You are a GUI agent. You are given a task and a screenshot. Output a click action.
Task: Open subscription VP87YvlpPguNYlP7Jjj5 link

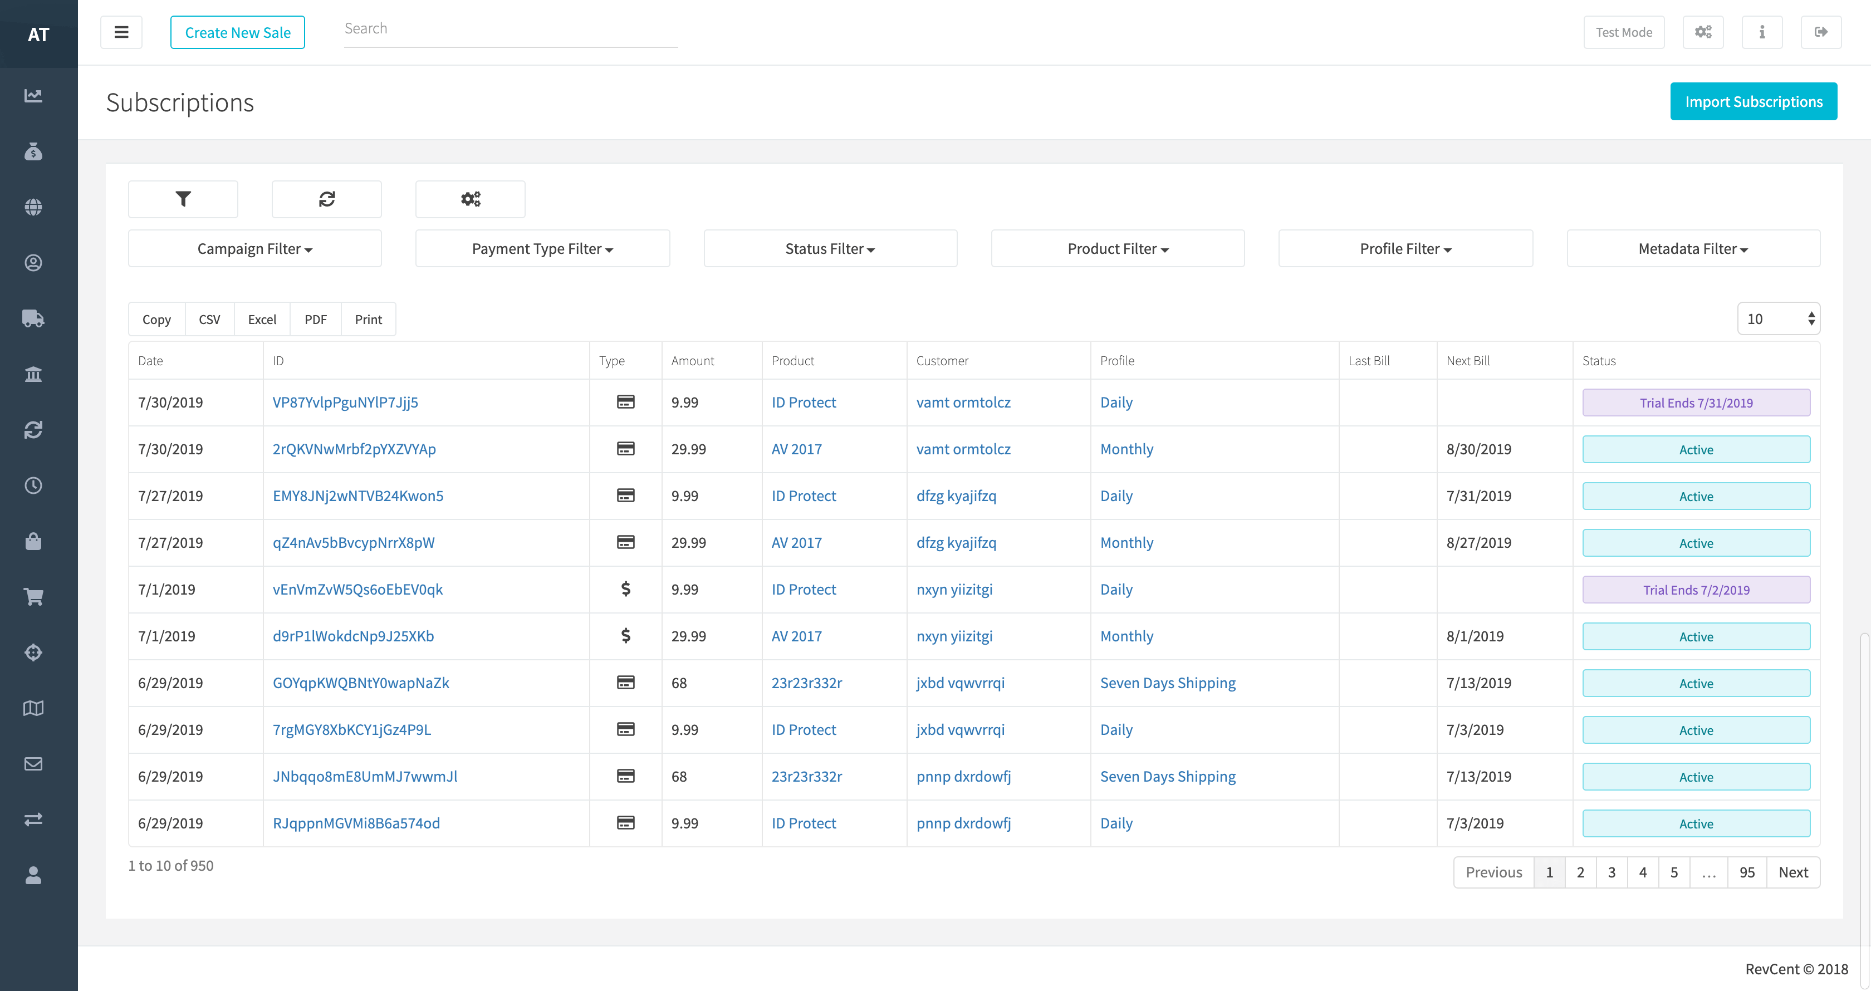click(x=345, y=402)
